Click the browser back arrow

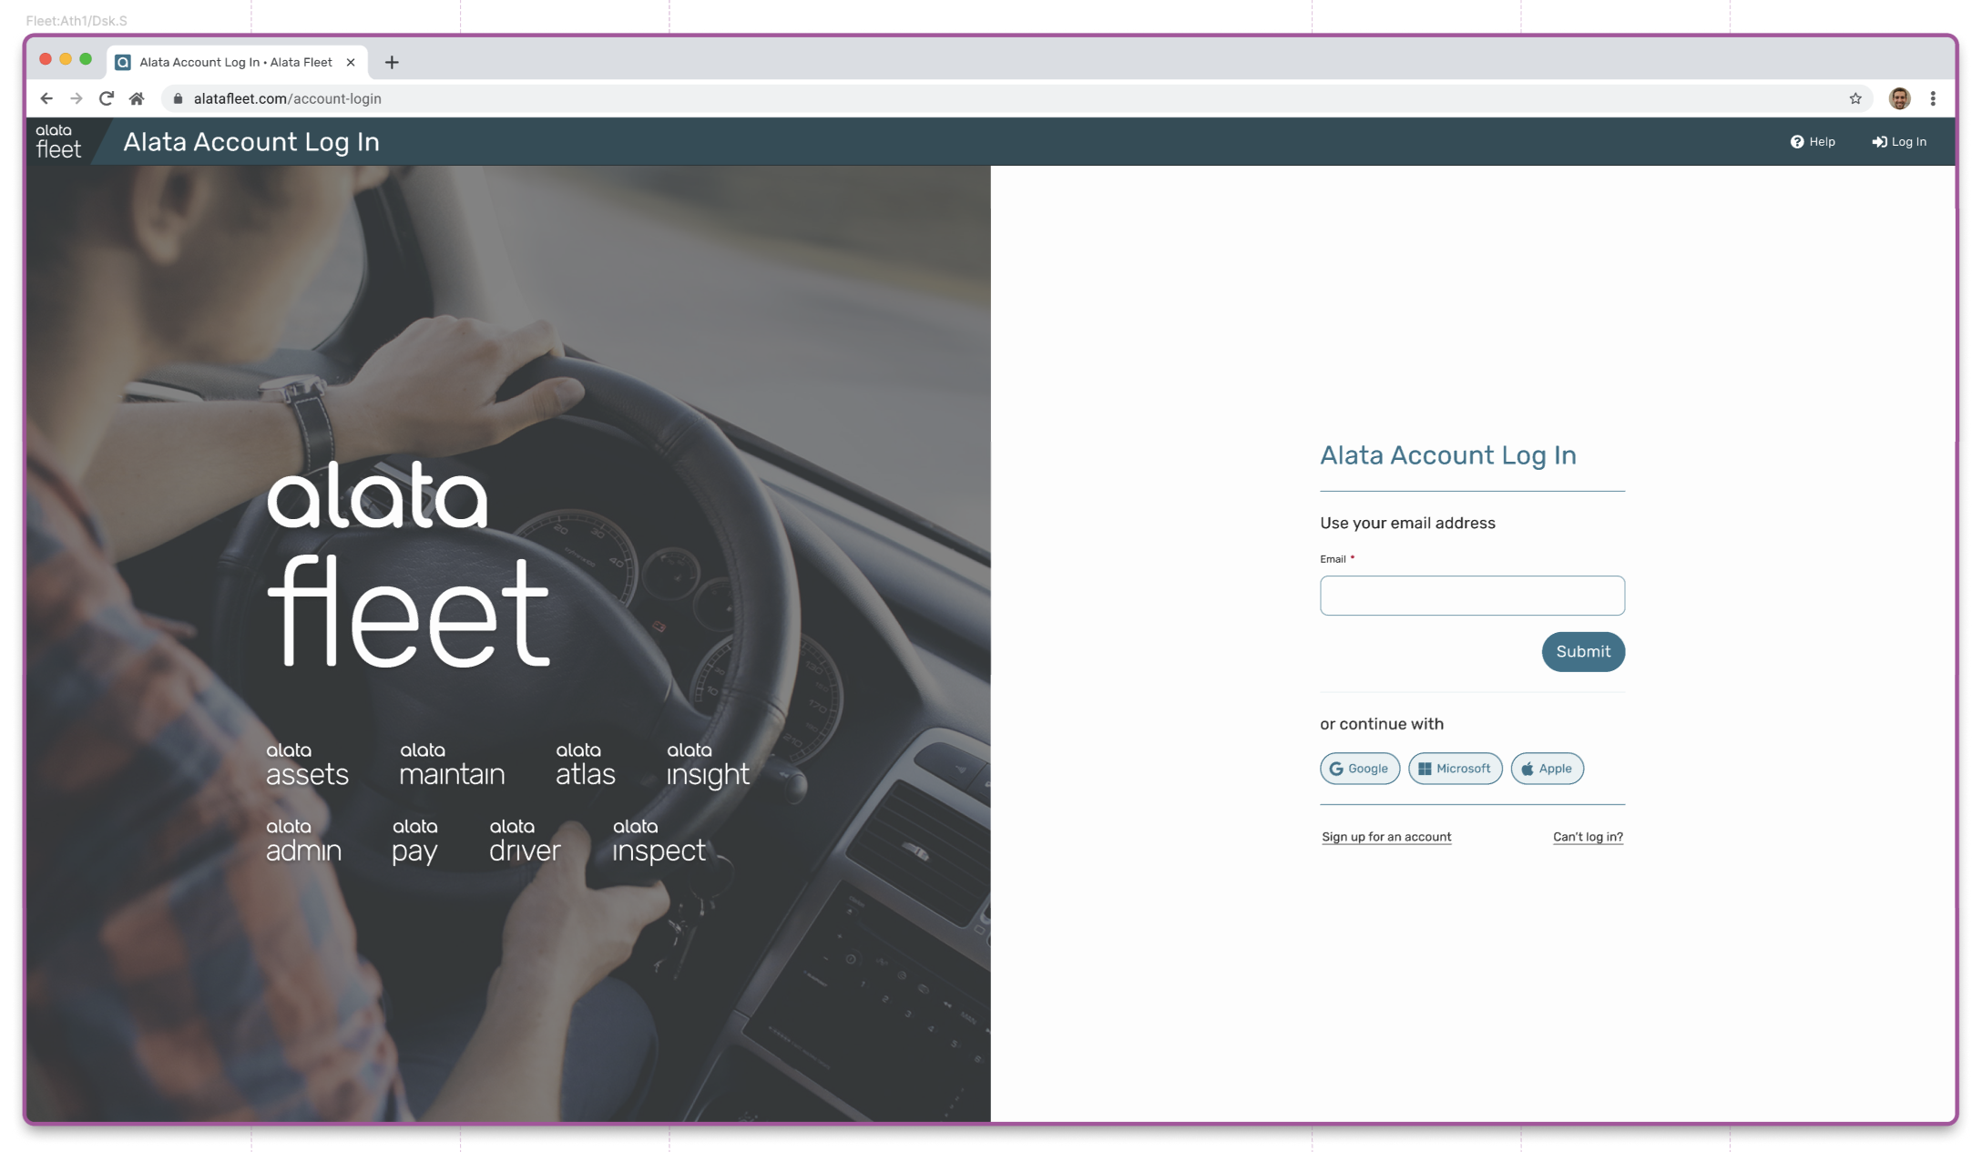tap(46, 98)
